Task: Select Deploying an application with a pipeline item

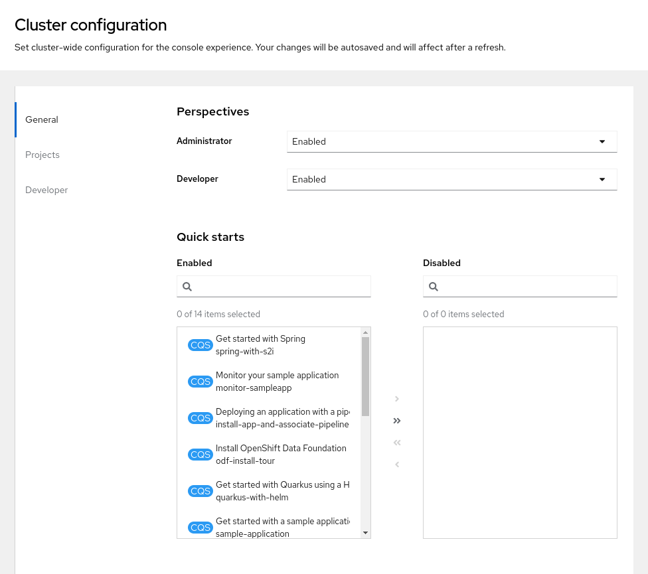Action: click(282, 418)
